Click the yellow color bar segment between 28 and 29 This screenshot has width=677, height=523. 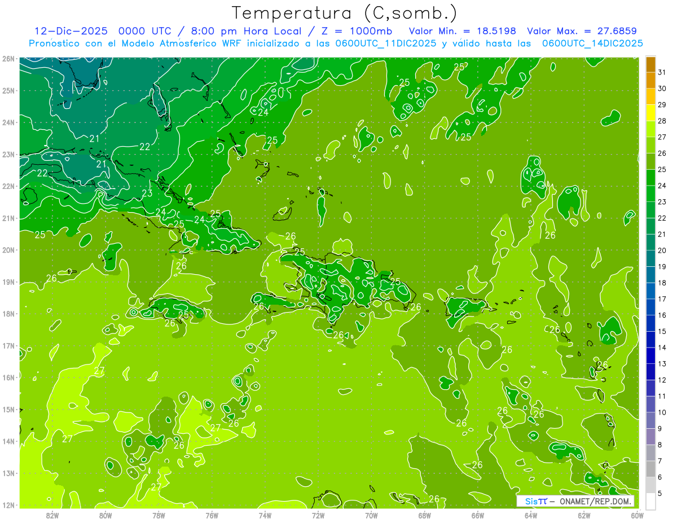tap(650, 113)
